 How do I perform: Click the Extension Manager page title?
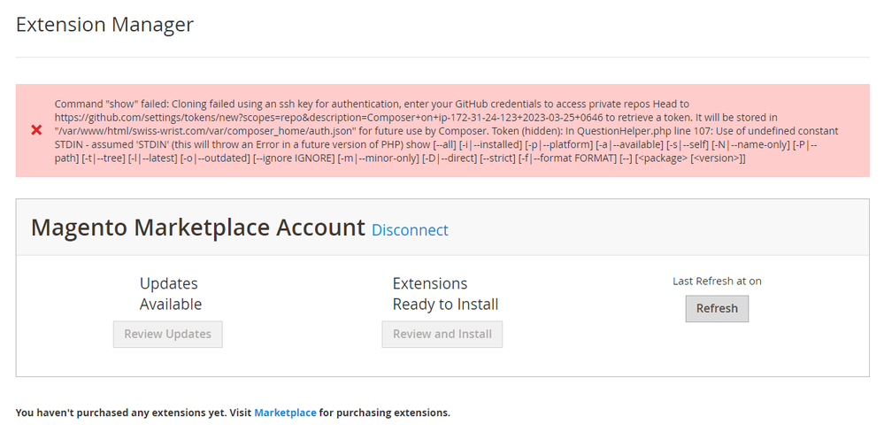(x=104, y=25)
